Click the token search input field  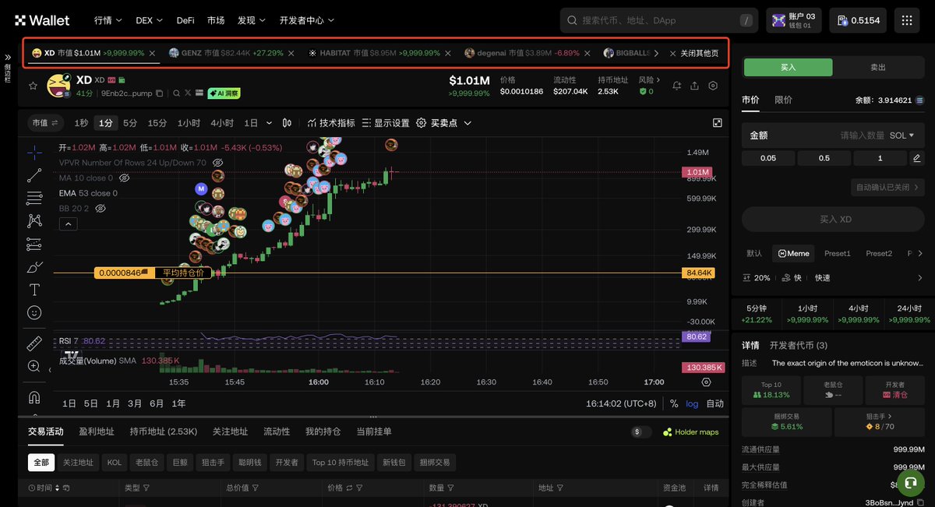click(x=659, y=21)
